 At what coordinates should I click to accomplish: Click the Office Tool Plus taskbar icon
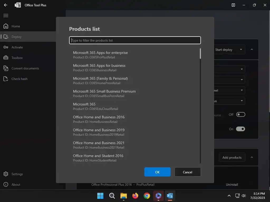tap(170, 196)
